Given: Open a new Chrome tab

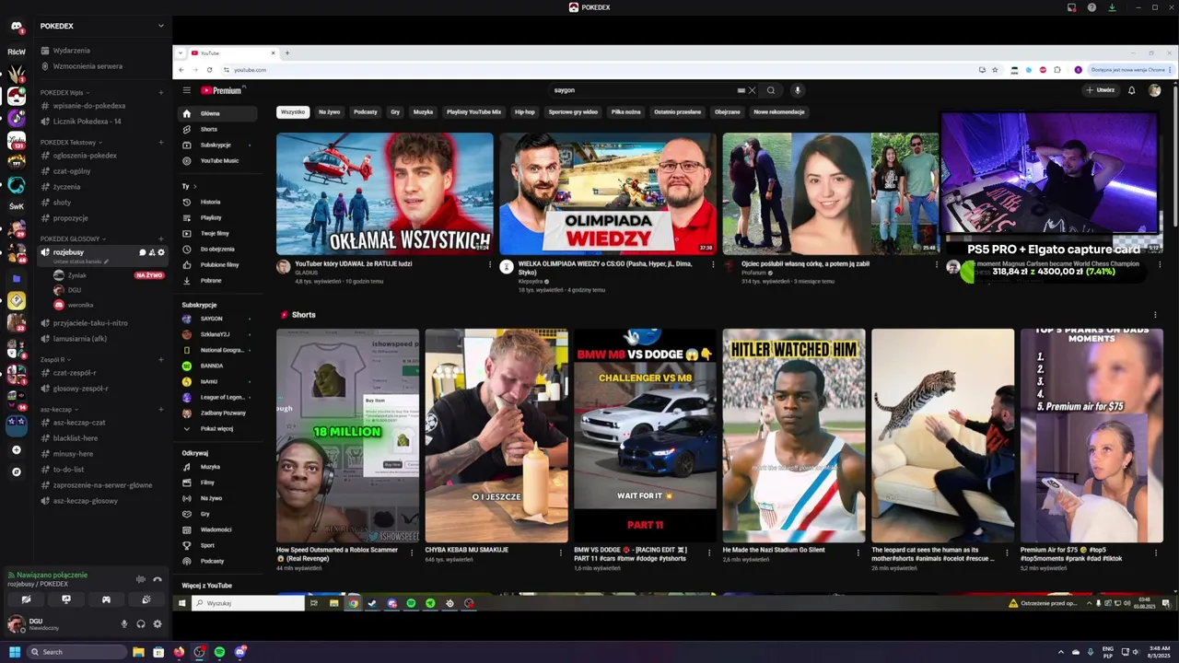Looking at the screenshot, I should coord(286,52).
